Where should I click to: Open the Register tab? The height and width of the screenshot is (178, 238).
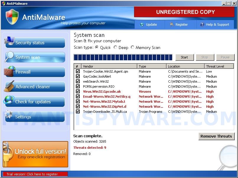[180, 25]
